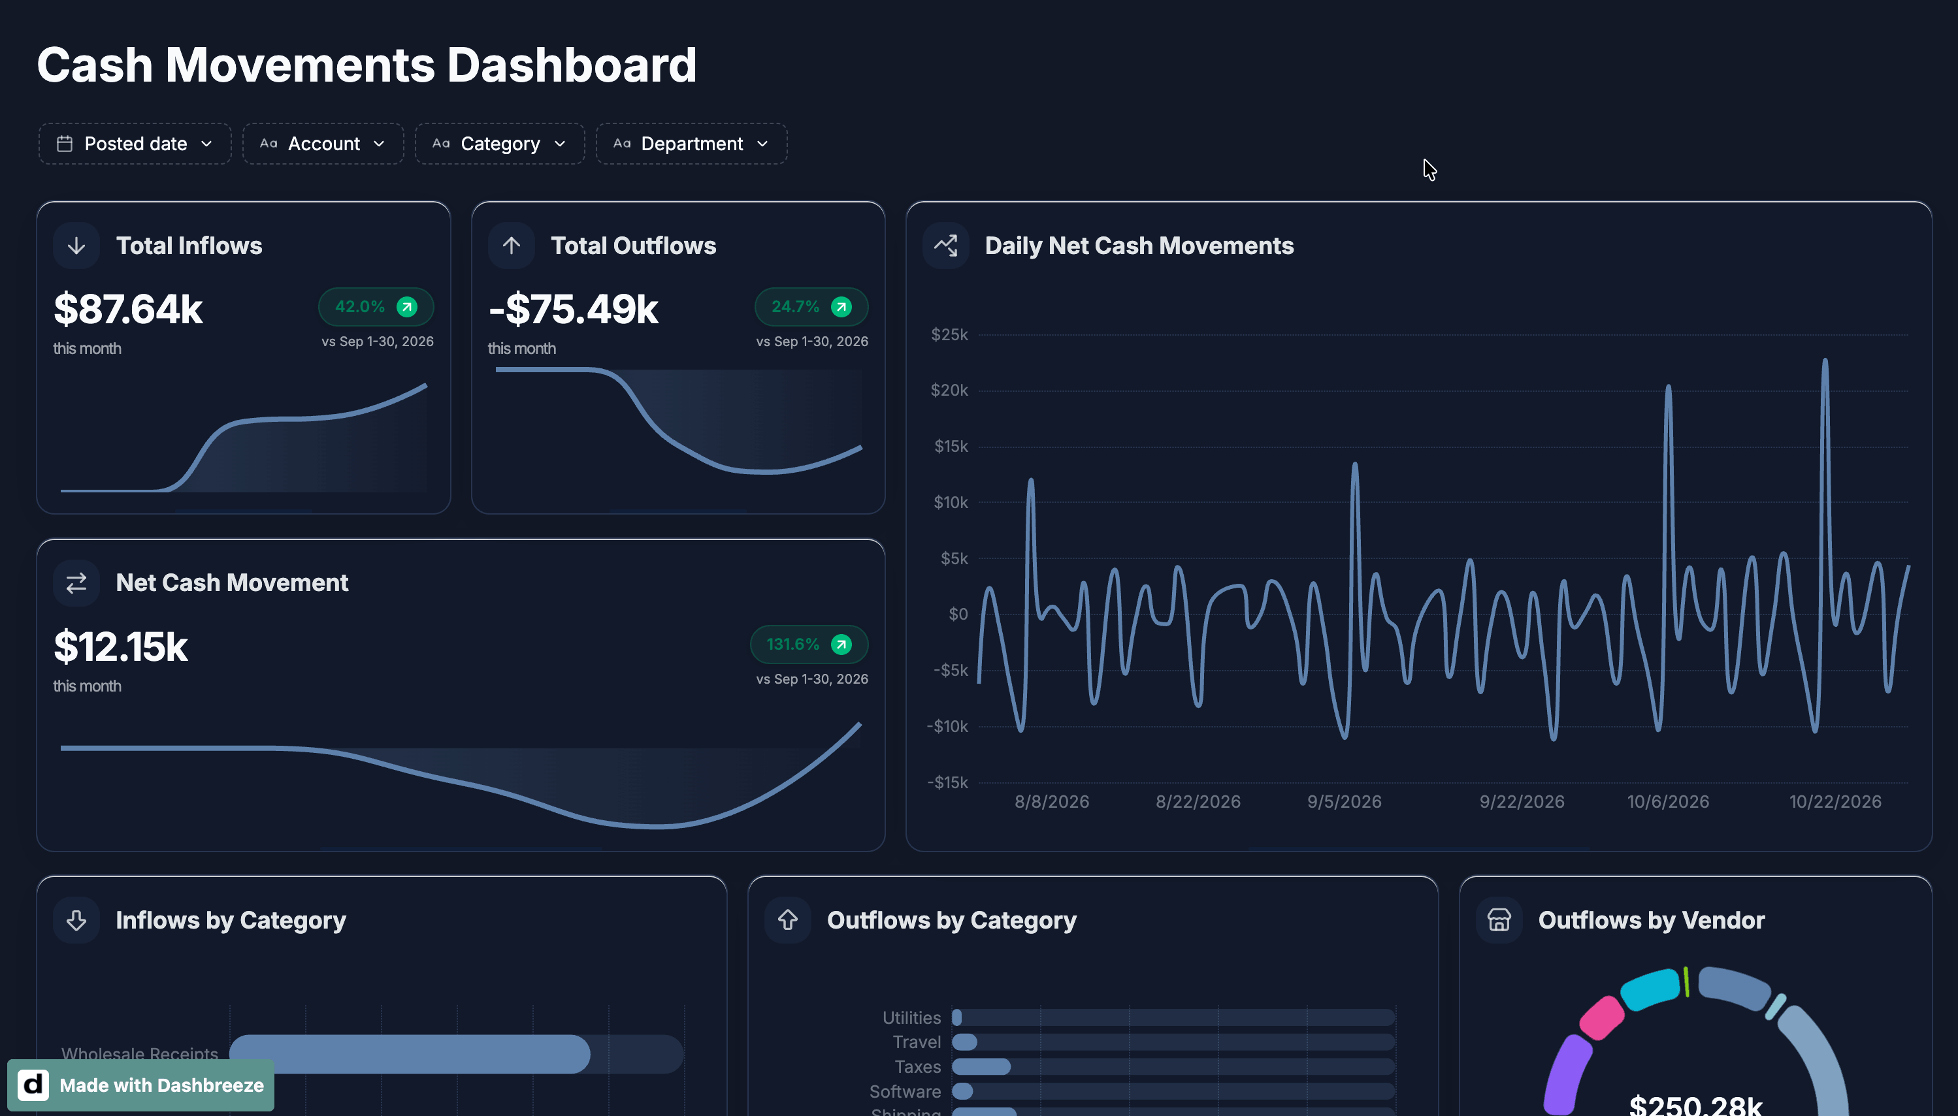Click the Wholesale Receipts bar
This screenshot has height=1116, width=1958.
click(x=410, y=1054)
